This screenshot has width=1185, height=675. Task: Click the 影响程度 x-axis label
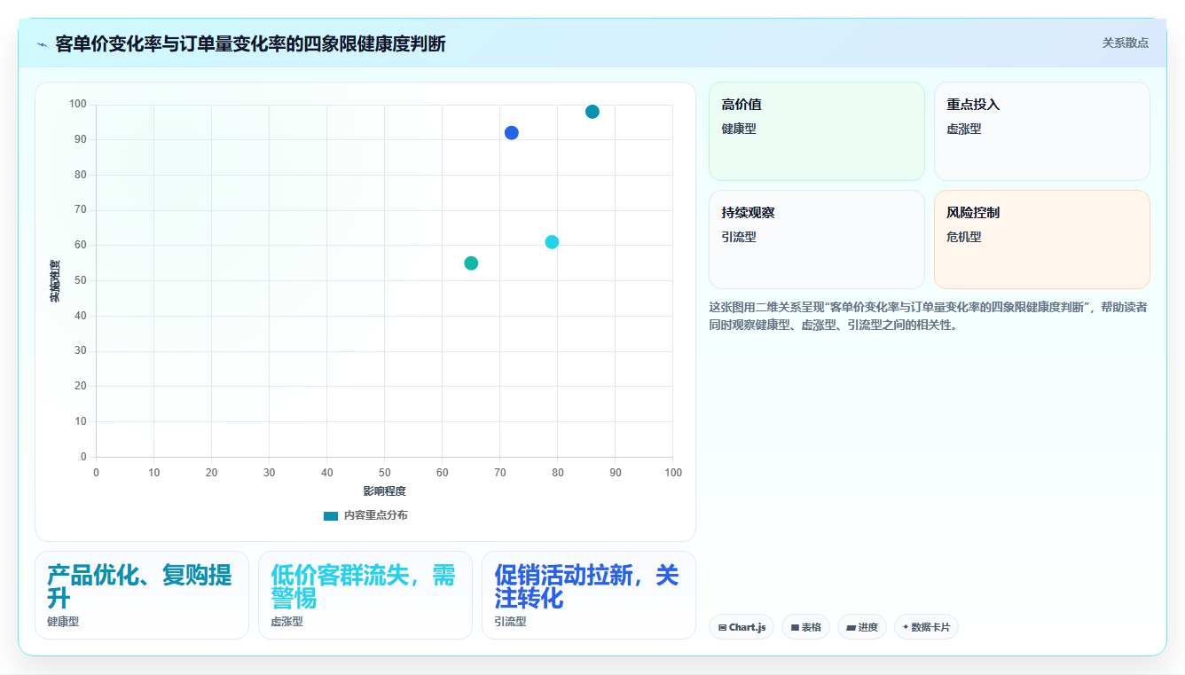tap(384, 491)
